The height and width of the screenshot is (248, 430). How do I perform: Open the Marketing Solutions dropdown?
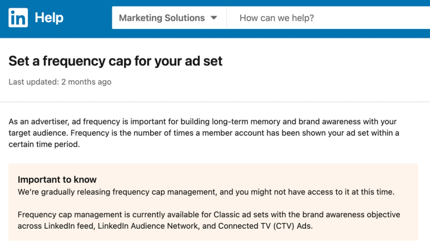click(162, 18)
